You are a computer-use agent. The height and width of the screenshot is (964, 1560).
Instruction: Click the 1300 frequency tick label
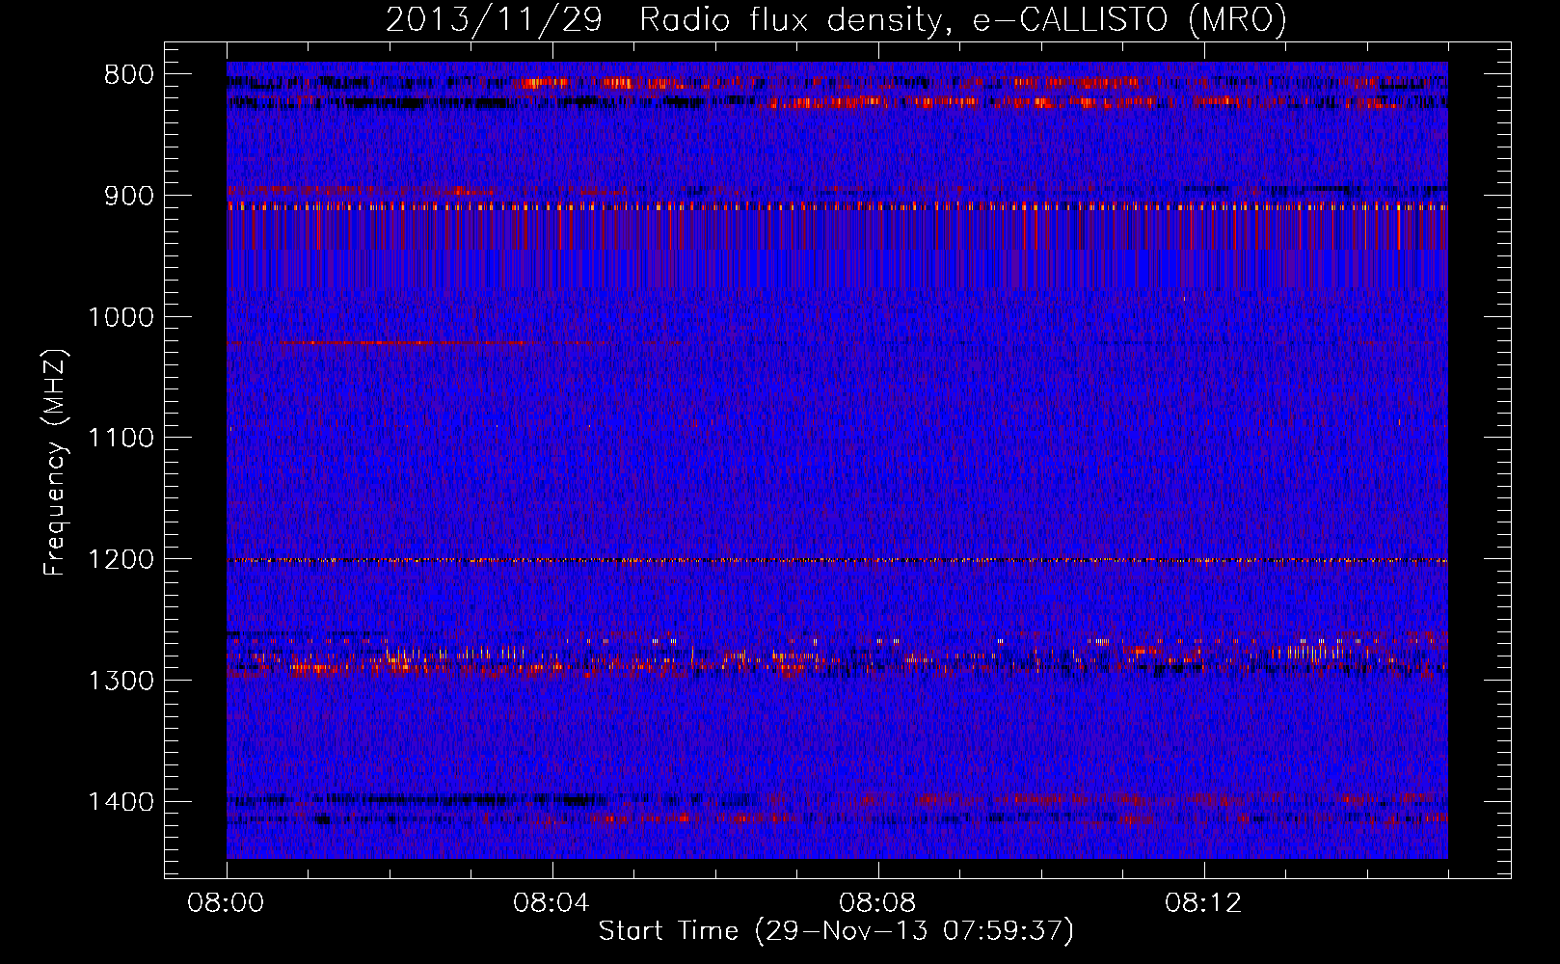[121, 681]
